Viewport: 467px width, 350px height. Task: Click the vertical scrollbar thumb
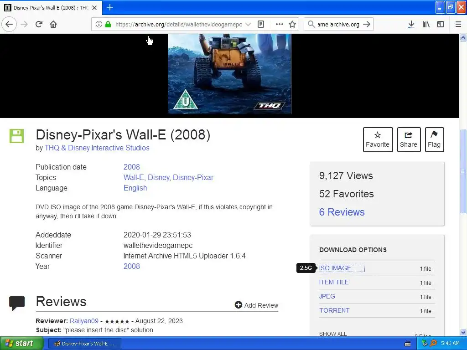click(463, 171)
